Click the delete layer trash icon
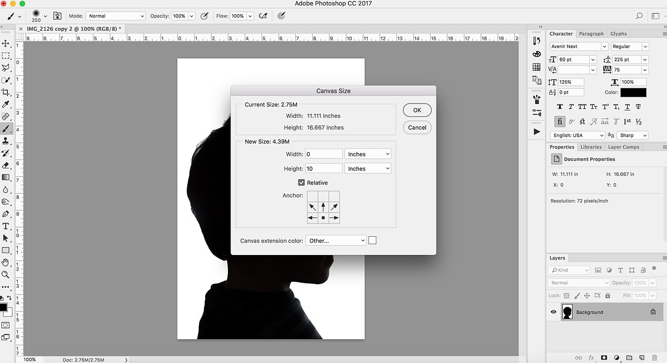Screen dimensions: 667x363 click(x=655, y=358)
